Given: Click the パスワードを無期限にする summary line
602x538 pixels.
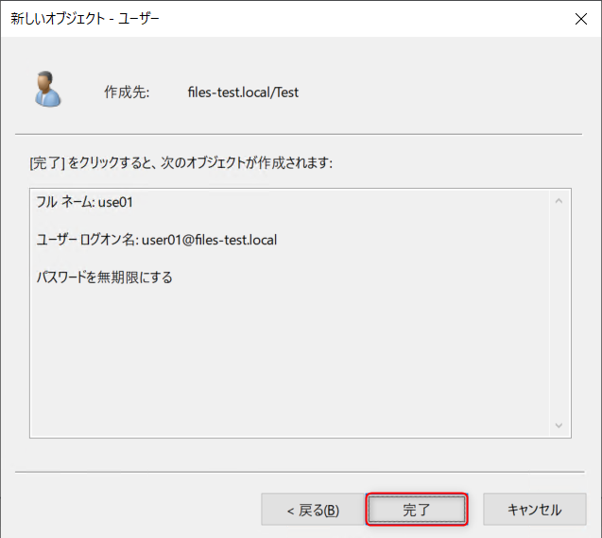Looking at the screenshot, I should pos(104,277).
